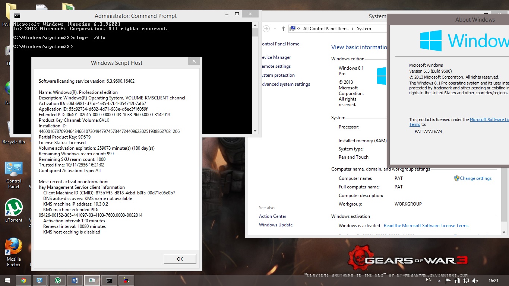The image size is (509, 286).
Task: Read the Microsoft Software License Terms link
Action: 426,226
